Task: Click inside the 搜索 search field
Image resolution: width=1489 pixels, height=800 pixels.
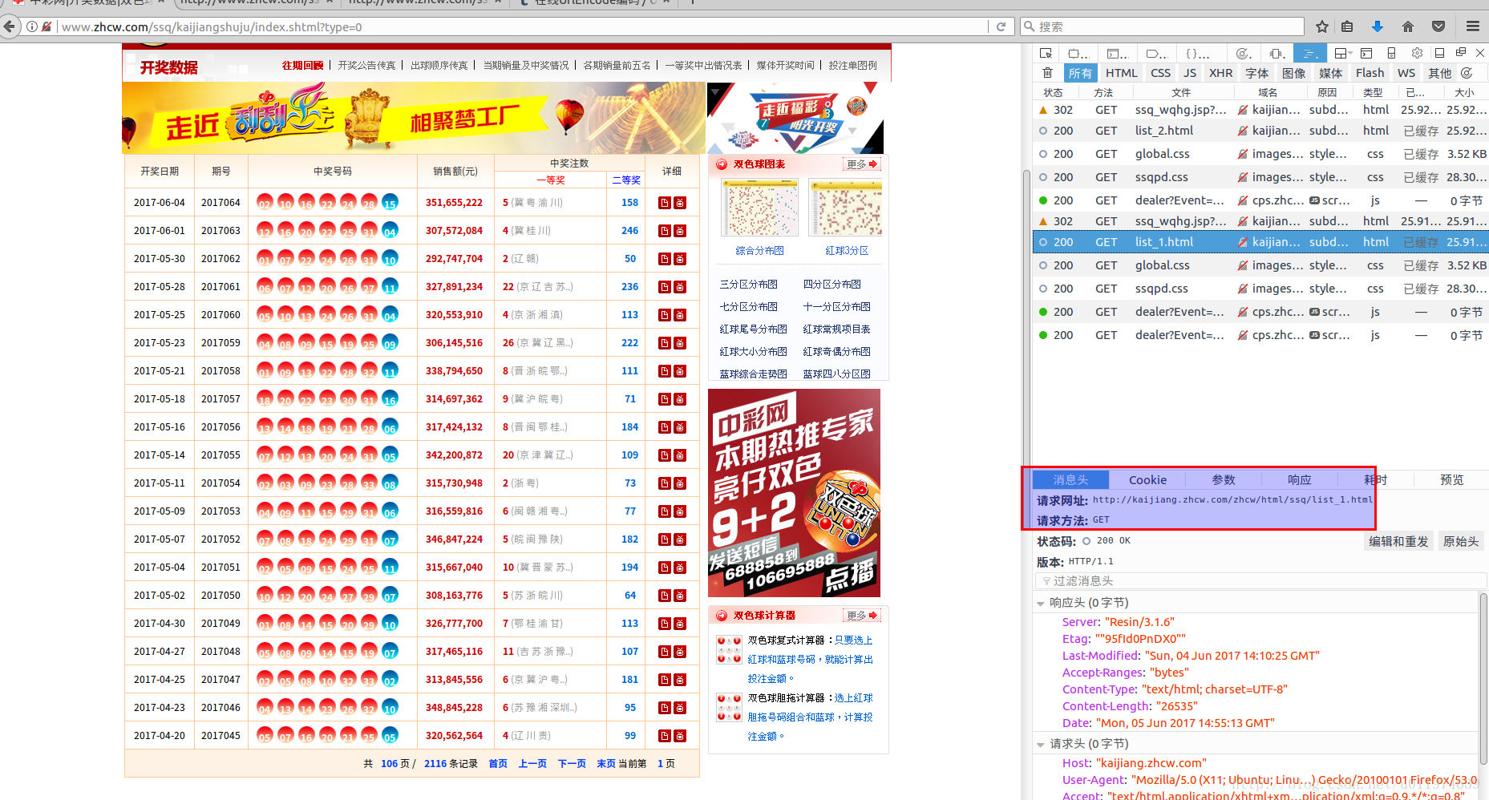Action: click(1163, 26)
